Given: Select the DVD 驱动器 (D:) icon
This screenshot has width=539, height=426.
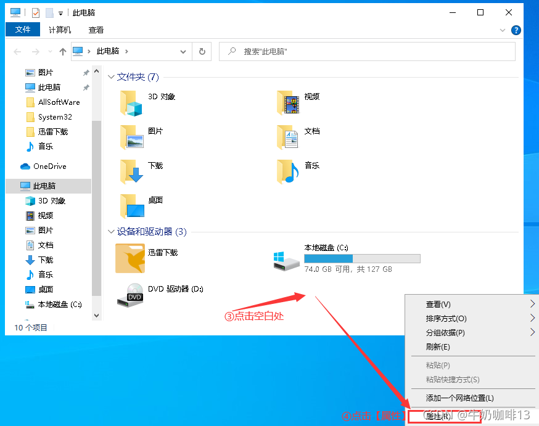Looking at the screenshot, I should (x=130, y=295).
